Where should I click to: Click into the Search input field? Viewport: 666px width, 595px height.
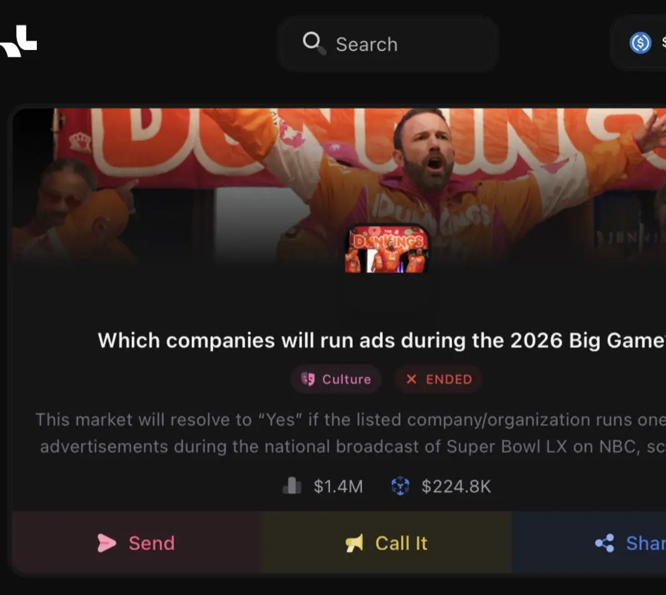[x=387, y=44]
